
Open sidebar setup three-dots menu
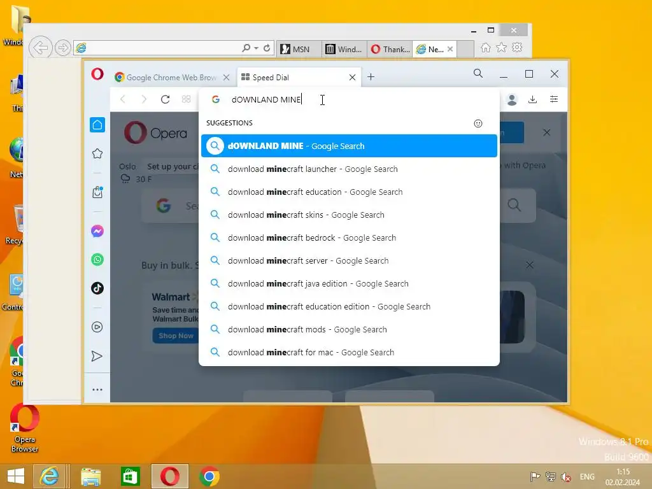pos(97,390)
